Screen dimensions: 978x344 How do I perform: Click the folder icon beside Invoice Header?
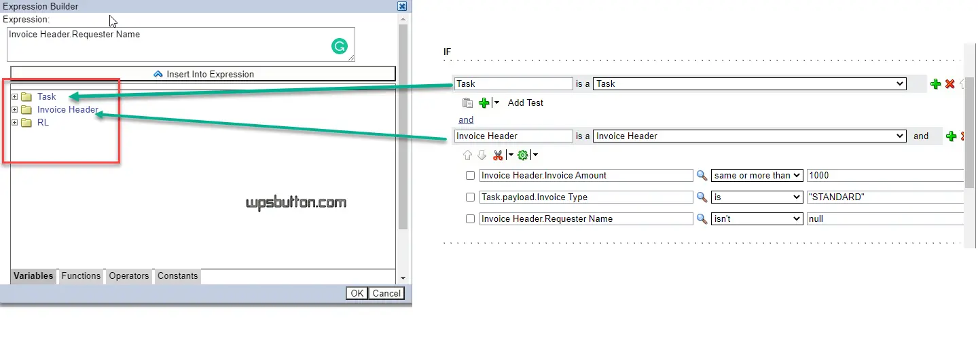(x=26, y=110)
